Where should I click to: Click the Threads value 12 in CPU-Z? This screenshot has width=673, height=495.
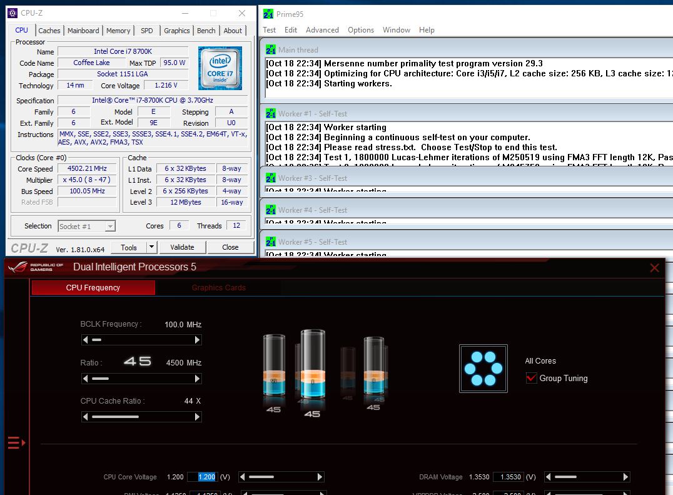pos(236,225)
